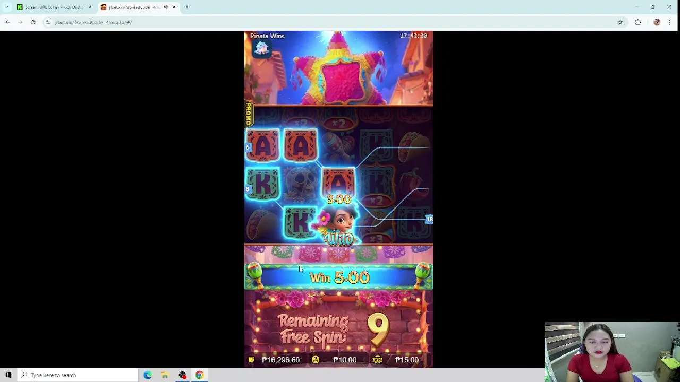Open the red-black app icon on taskbar
680x382 pixels.
(183, 375)
